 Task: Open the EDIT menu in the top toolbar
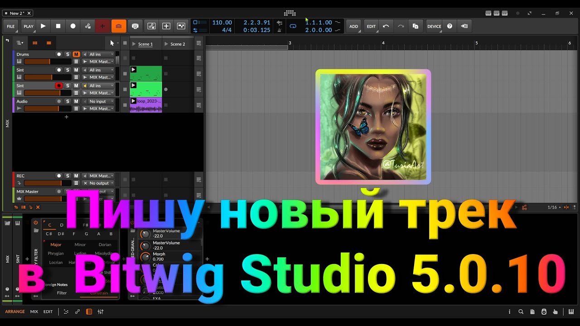pos(371,26)
